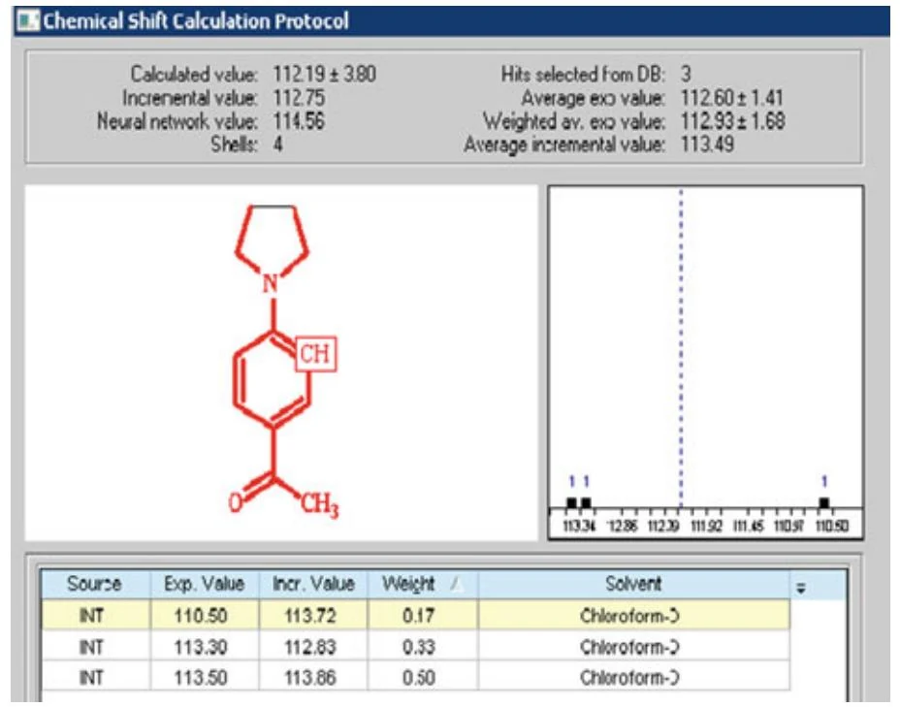The width and height of the screenshot is (901, 707).
Task: Click the carbonyl O atom in the structure
Action: point(236,502)
